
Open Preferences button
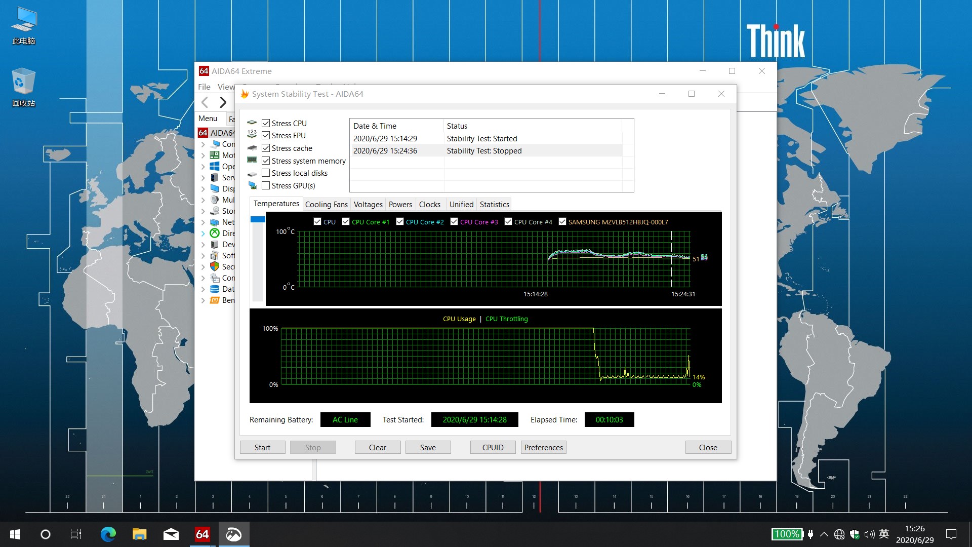pos(544,447)
